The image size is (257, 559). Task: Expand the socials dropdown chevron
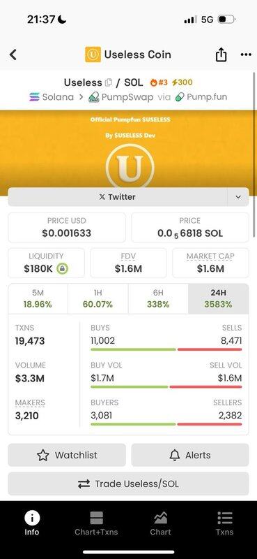coord(238,197)
